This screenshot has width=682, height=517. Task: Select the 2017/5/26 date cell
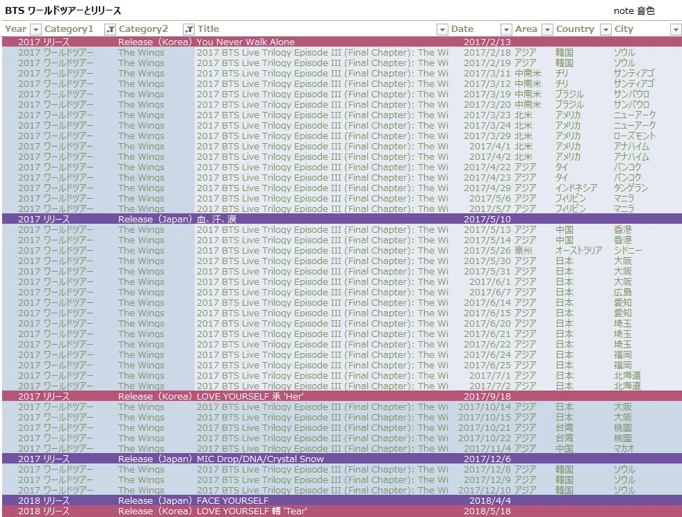(487, 250)
